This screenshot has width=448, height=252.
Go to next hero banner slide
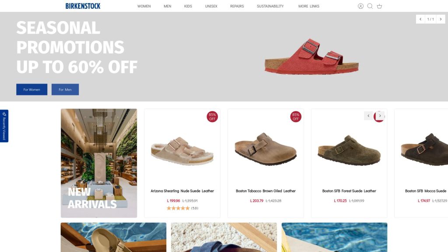441,19
